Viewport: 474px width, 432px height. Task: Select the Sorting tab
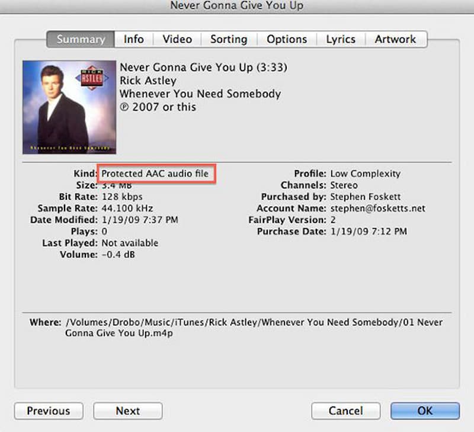[229, 39]
